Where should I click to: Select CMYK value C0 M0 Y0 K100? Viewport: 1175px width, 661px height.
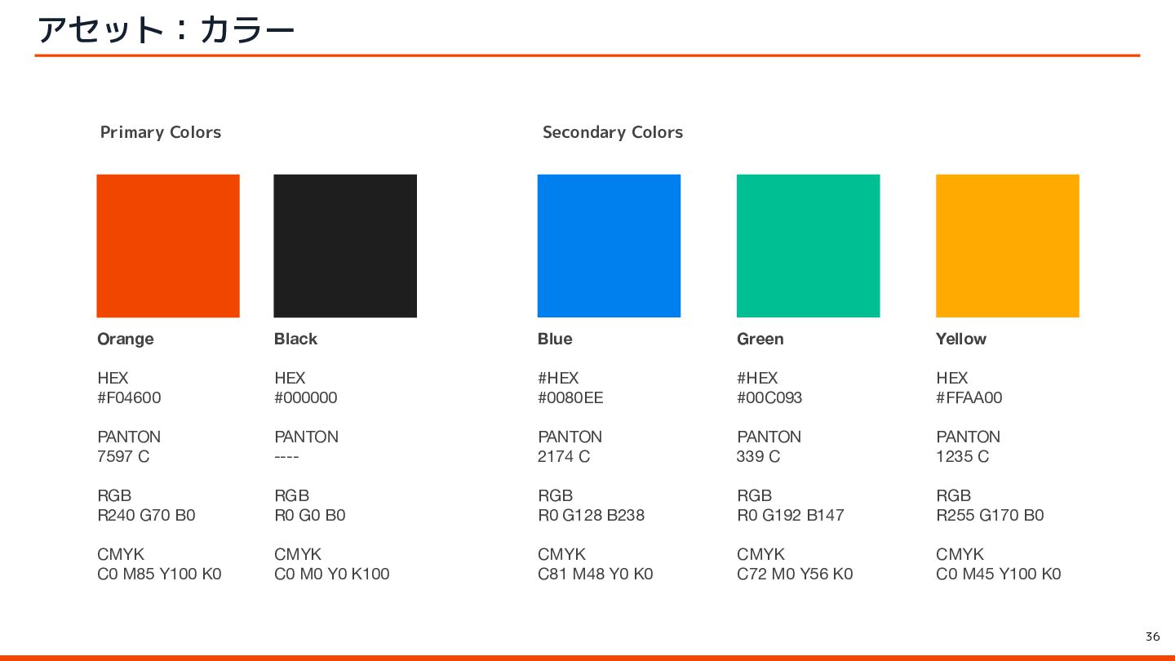tap(332, 574)
